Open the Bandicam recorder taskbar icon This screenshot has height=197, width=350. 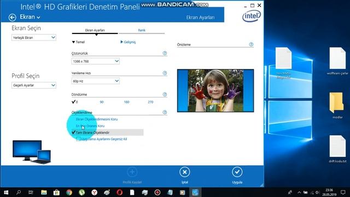(x=157, y=192)
